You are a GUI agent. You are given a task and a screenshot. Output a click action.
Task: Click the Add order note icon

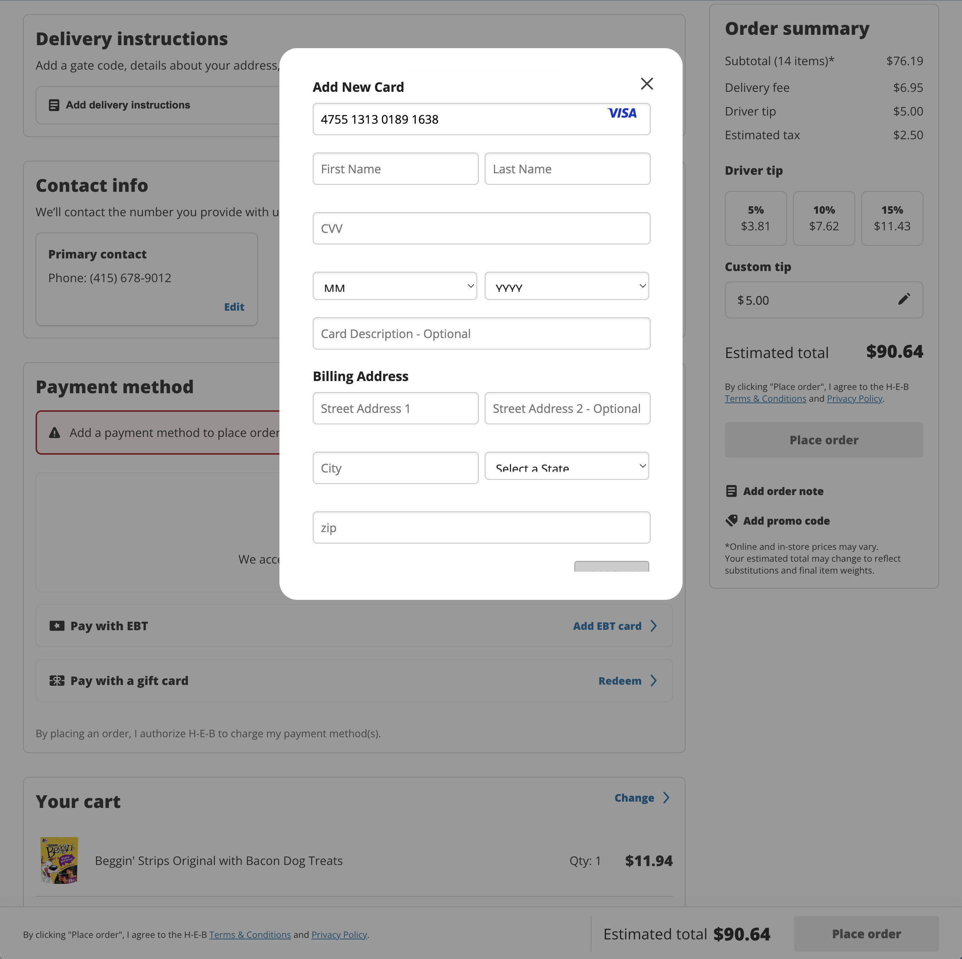731,491
